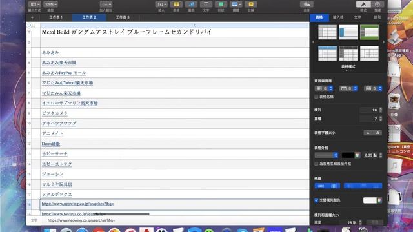
Task: Open footer rows count dropdown
Action: (x=373, y=88)
